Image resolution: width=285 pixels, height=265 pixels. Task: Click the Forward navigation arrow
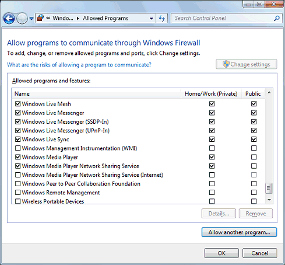[x=22, y=19]
